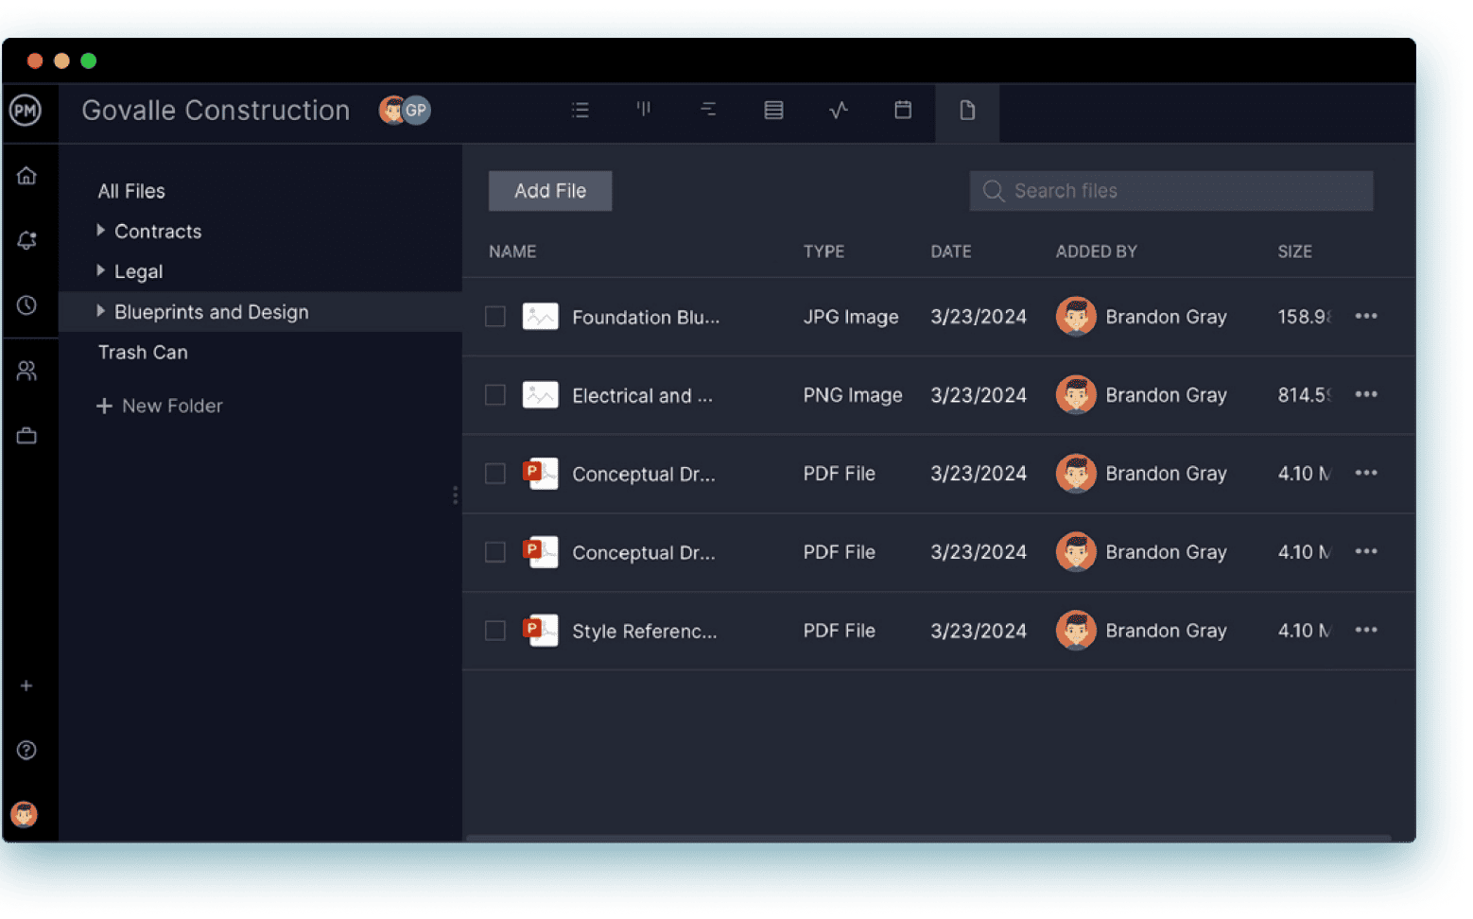Image resolution: width=1473 pixels, height=919 pixels.
Task: Select the Style Reference file checkbox
Action: coord(494,630)
